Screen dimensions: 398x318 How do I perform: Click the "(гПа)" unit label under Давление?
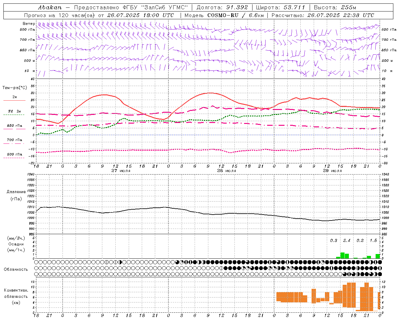[x=16, y=199]
